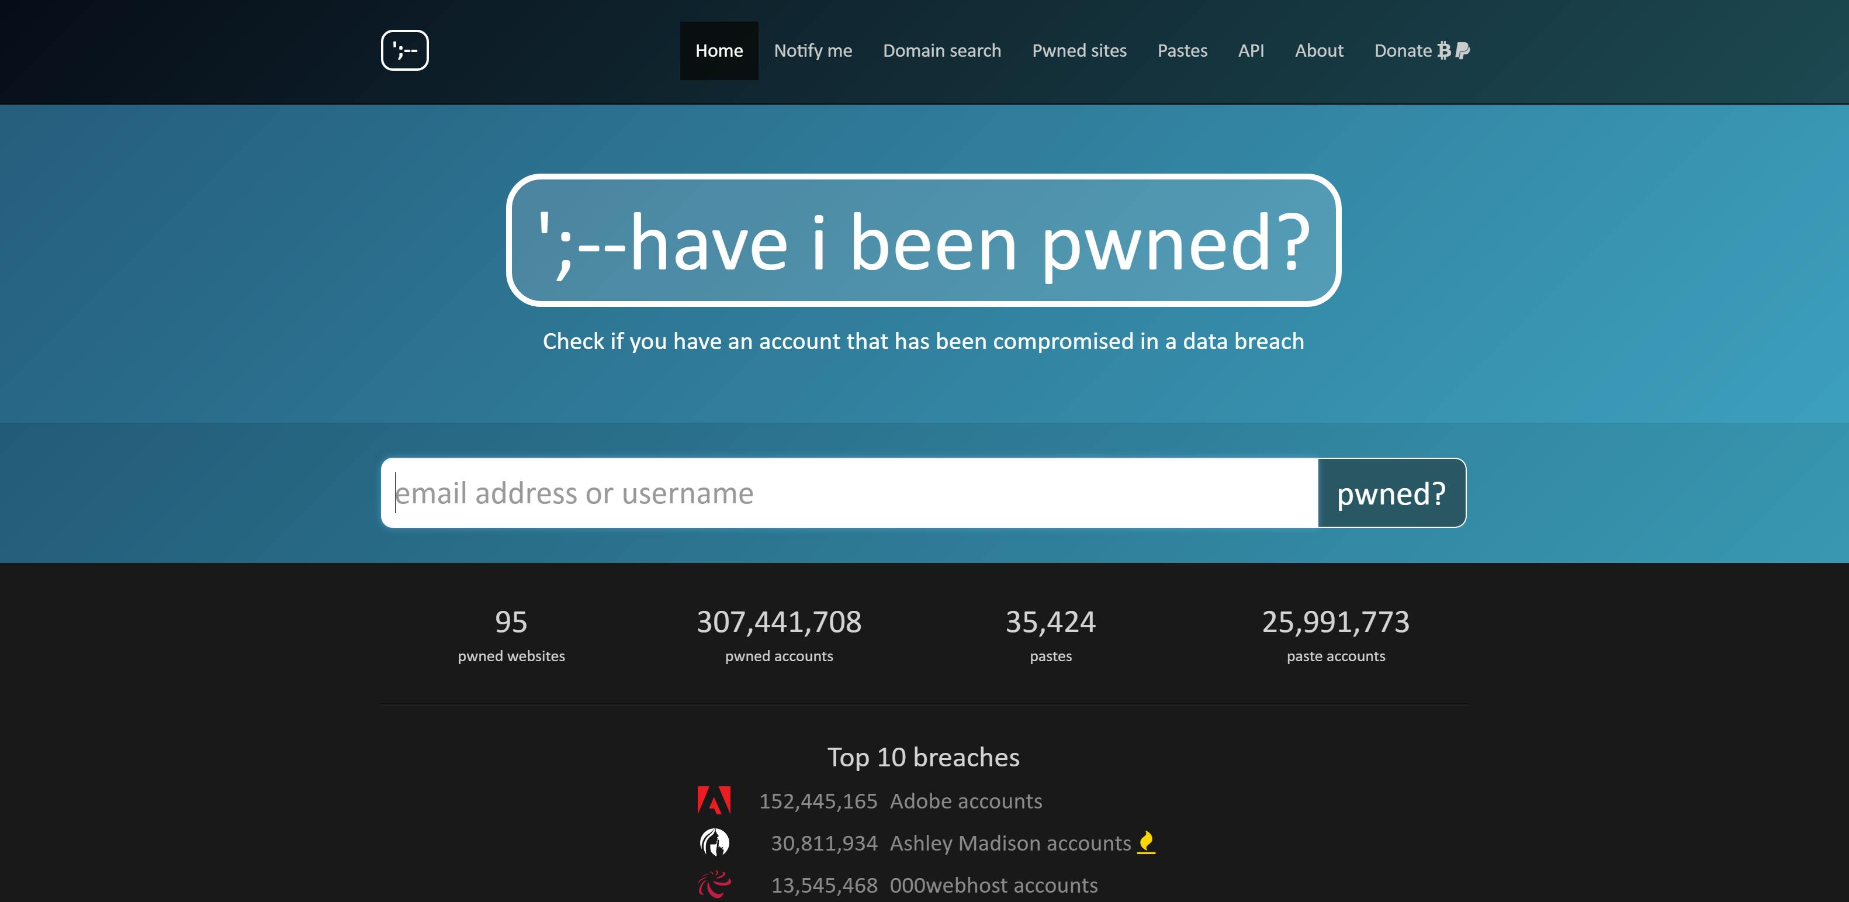
Task: Click the yellow sensitive-breach flame icon
Action: coord(1147,842)
